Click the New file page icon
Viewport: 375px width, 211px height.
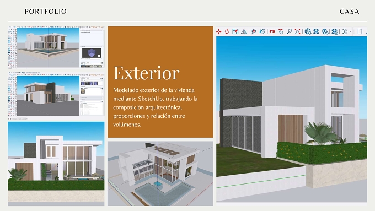(360, 31)
